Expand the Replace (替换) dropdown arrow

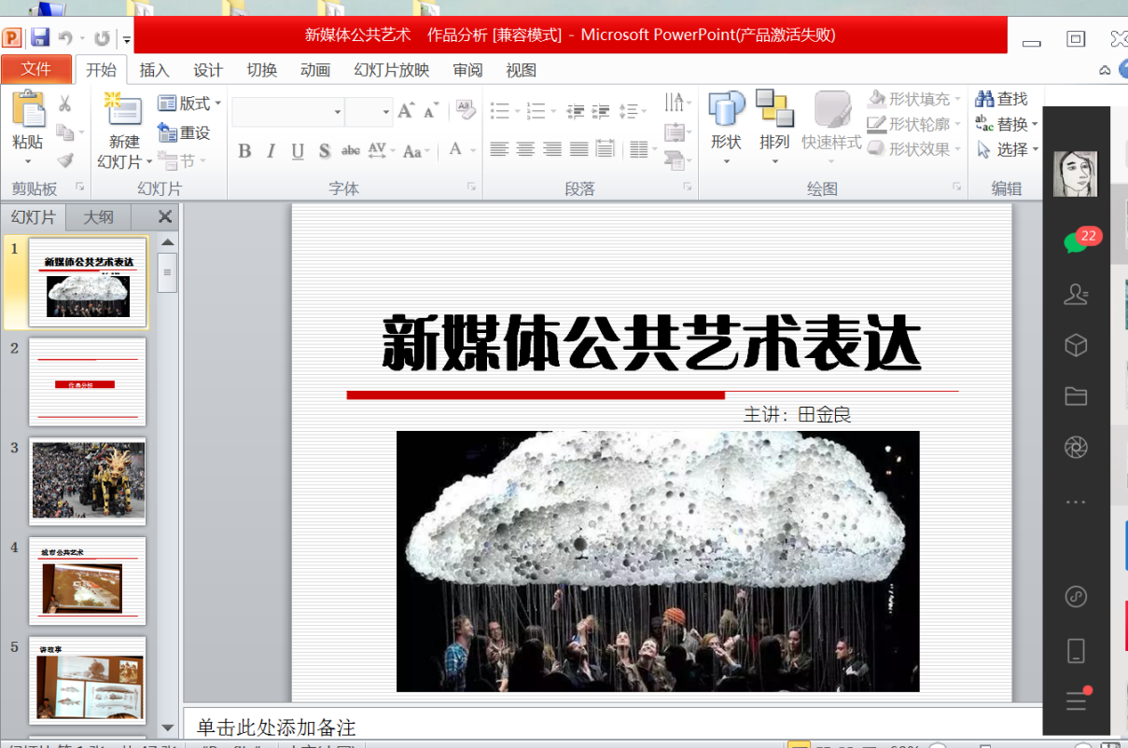(1035, 125)
